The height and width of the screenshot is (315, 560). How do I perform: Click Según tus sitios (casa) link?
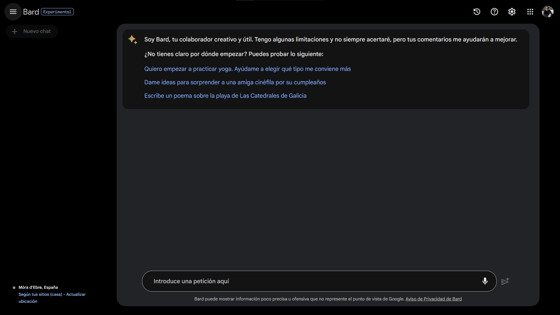coord(40,294)
